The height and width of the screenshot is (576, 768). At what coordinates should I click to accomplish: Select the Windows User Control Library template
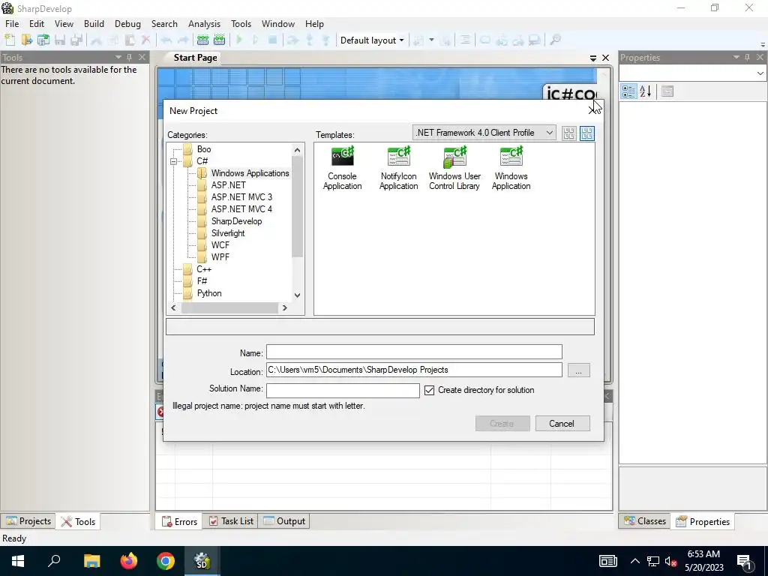coord(454,168)
